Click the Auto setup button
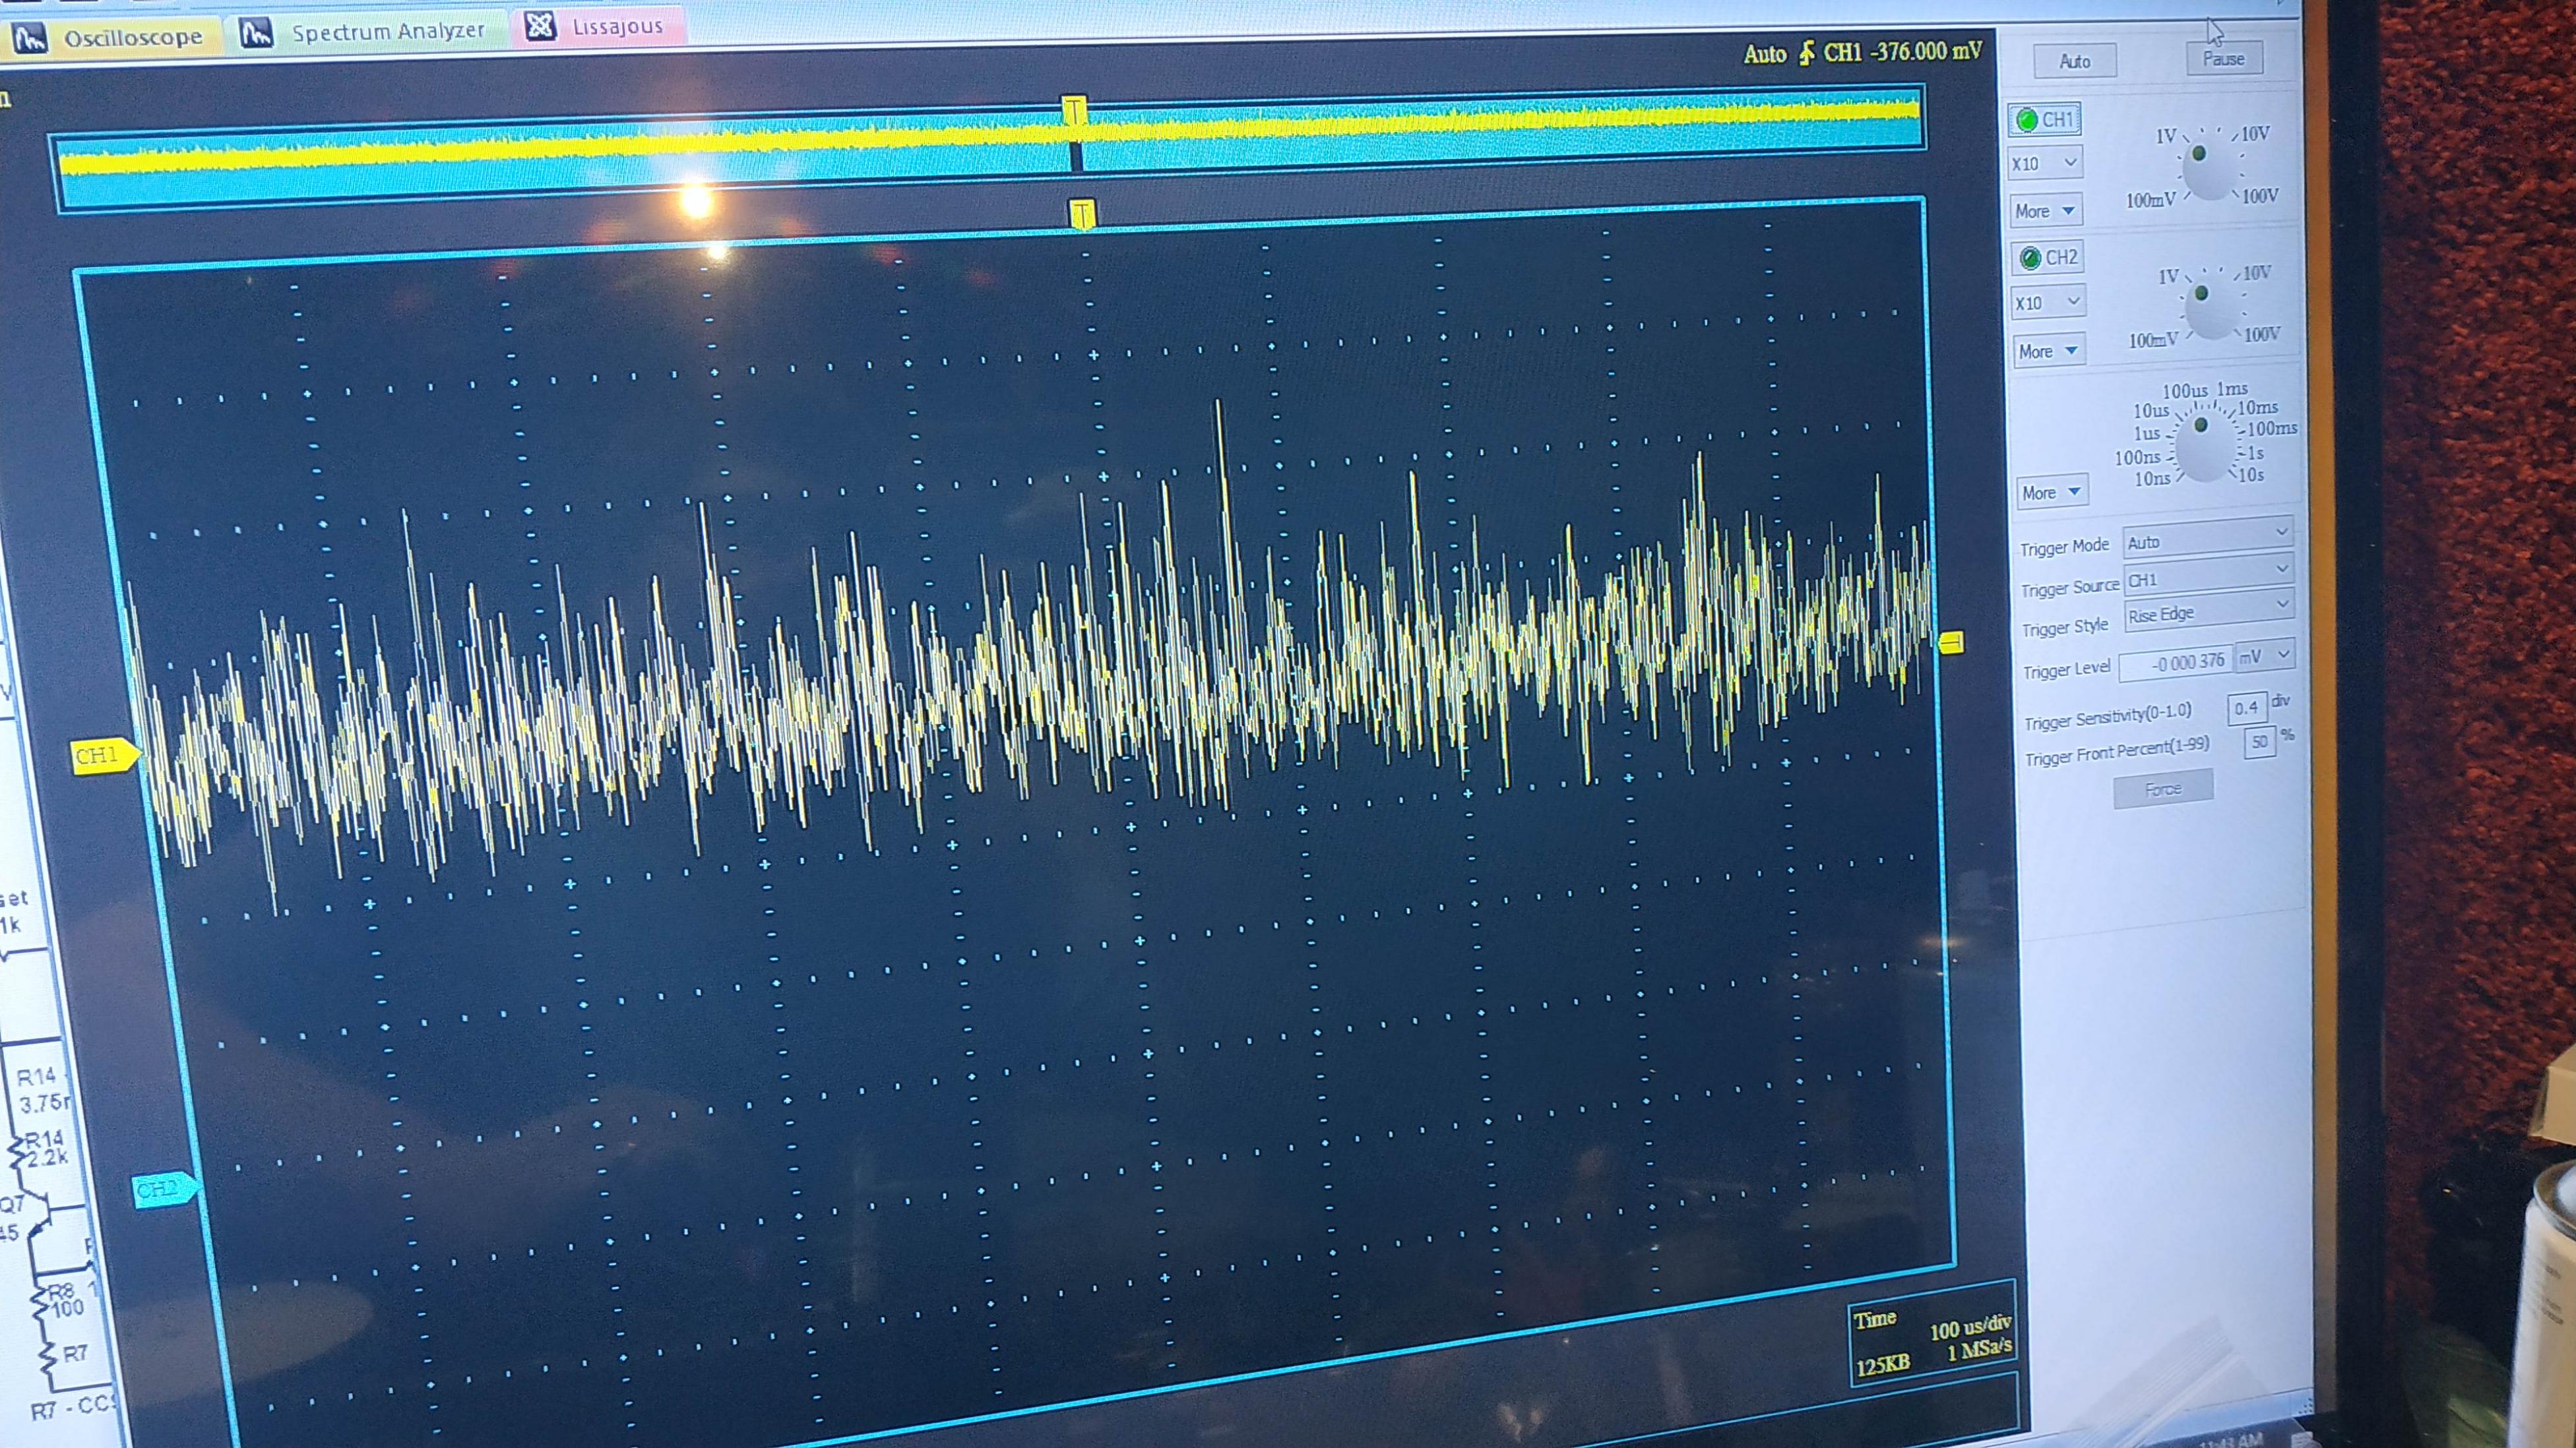 click(x=2075, y=61)
